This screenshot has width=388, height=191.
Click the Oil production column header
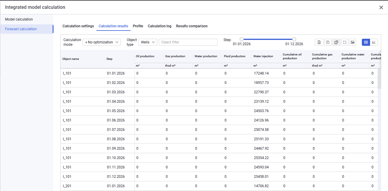tap(145, 56)
